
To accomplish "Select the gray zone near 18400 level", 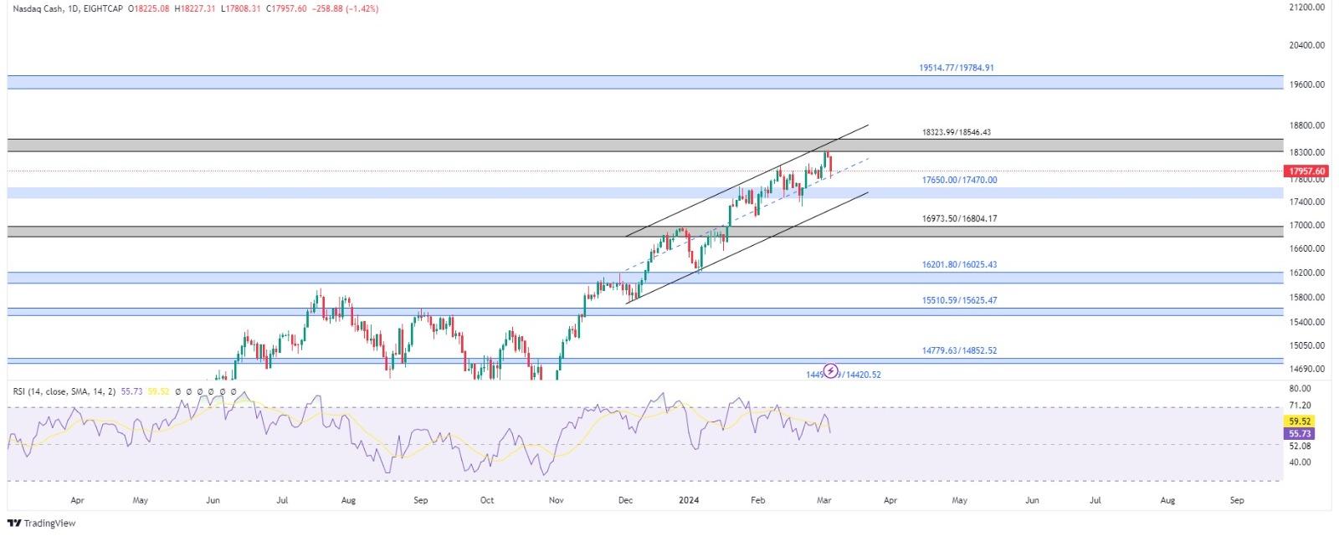I will (x=644, y=145).
